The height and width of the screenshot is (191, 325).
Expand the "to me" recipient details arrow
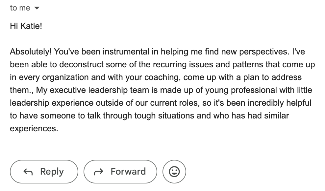[37, 9]
